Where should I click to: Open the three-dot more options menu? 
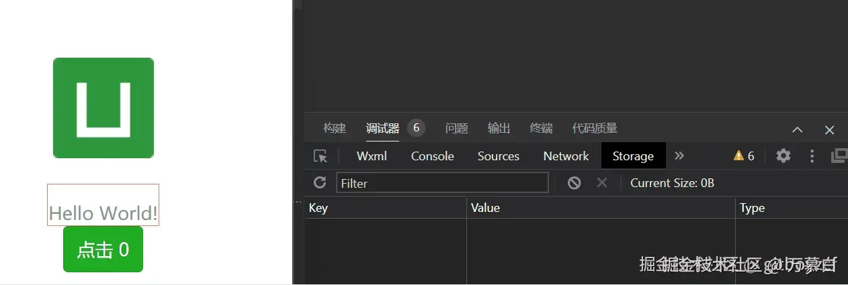(812, 156)
